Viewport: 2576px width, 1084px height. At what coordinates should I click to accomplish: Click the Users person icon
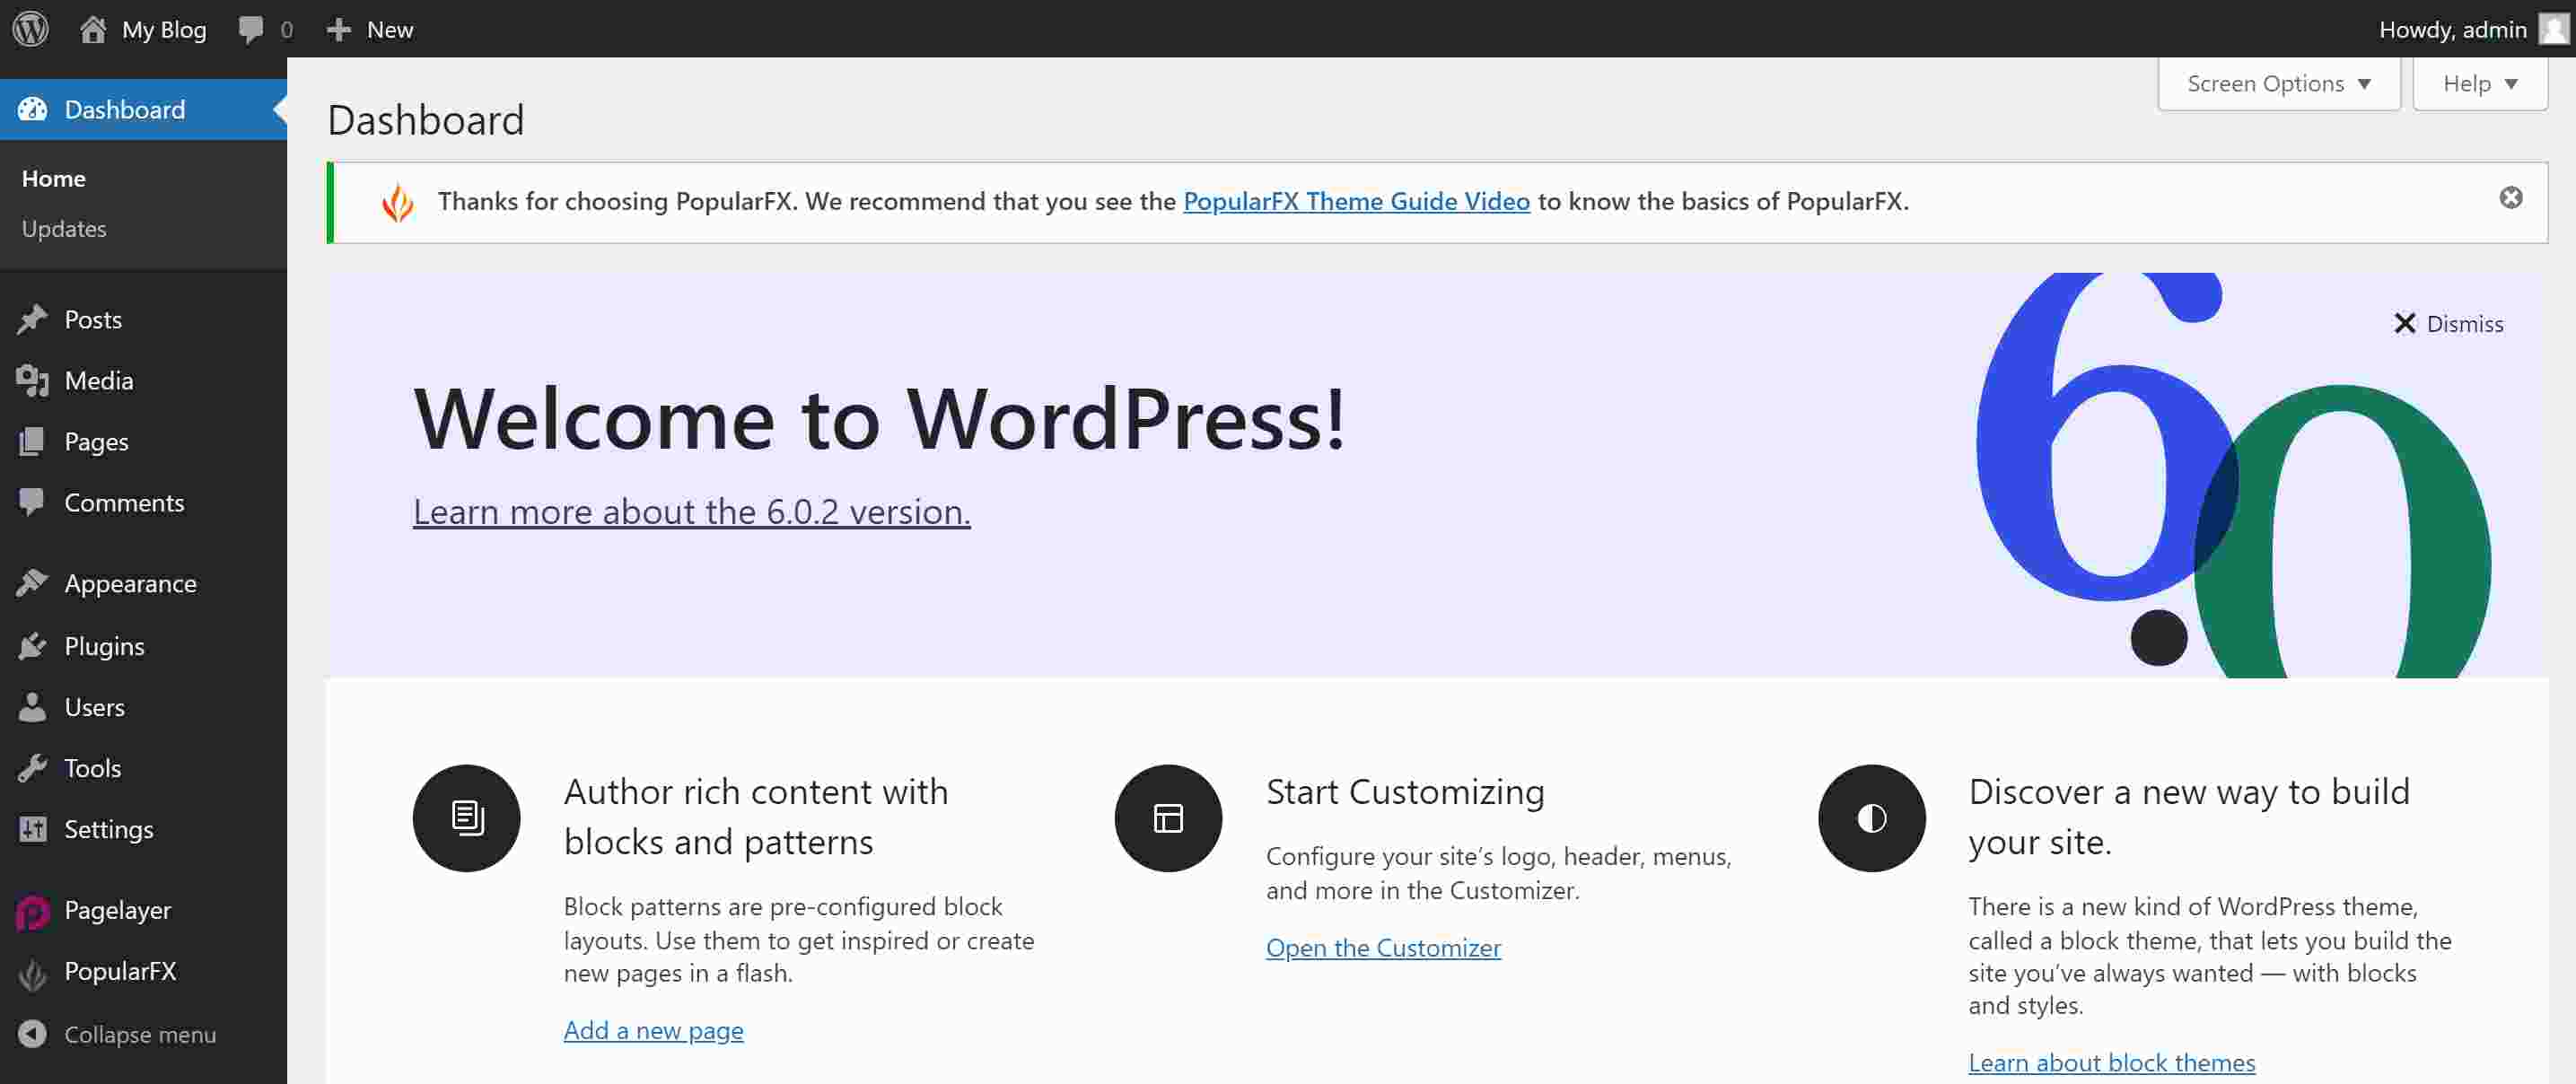(x=32, y=707)
